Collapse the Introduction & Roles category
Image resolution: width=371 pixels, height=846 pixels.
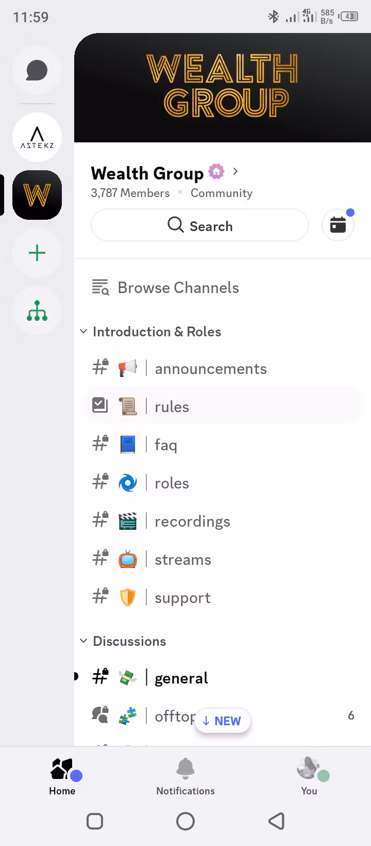tap(151, 332)
